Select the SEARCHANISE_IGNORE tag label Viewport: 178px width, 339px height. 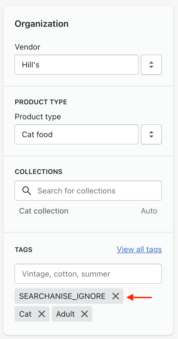pyautogui.click(x=62, y=296)
